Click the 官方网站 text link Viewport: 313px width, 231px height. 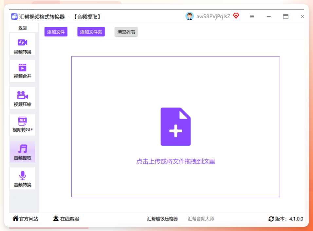coord(29,219)
